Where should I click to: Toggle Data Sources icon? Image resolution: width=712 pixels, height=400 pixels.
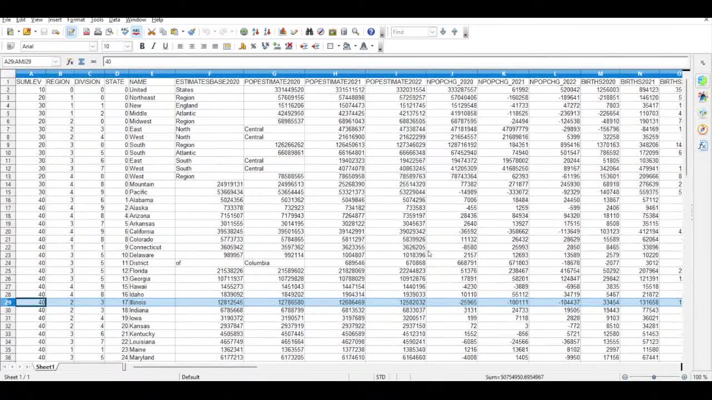344,32
